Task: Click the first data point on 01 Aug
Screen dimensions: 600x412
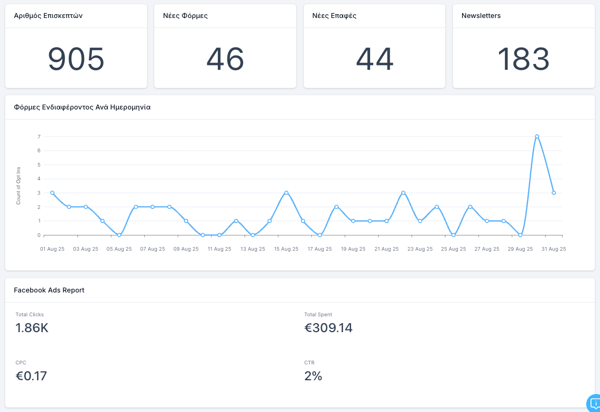Action: coord(52,193)
